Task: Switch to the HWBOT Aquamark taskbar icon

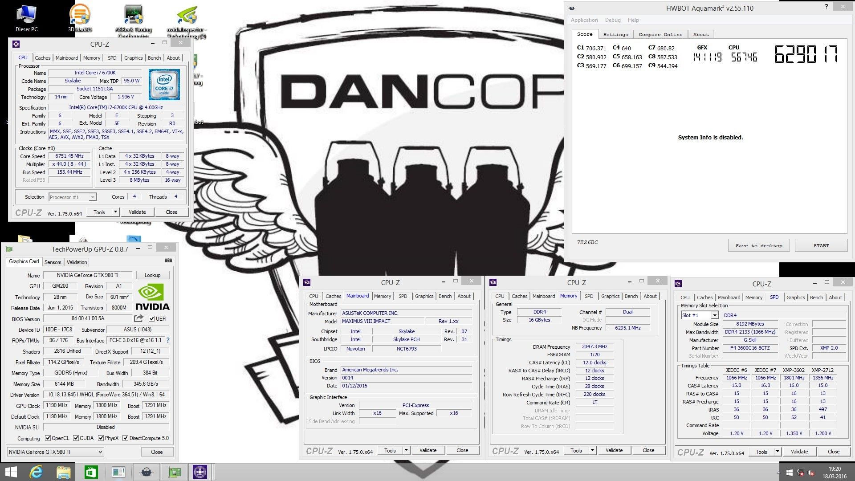Action: pos(147,472)
